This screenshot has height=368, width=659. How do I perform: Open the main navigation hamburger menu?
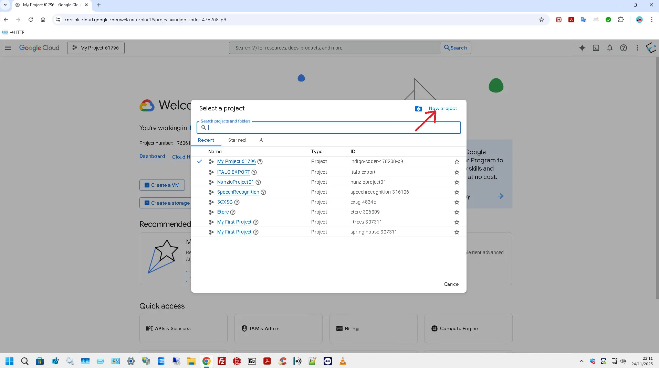8,48
